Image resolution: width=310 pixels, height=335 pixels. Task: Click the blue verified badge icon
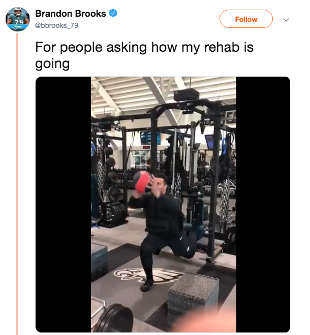point(113,13)
